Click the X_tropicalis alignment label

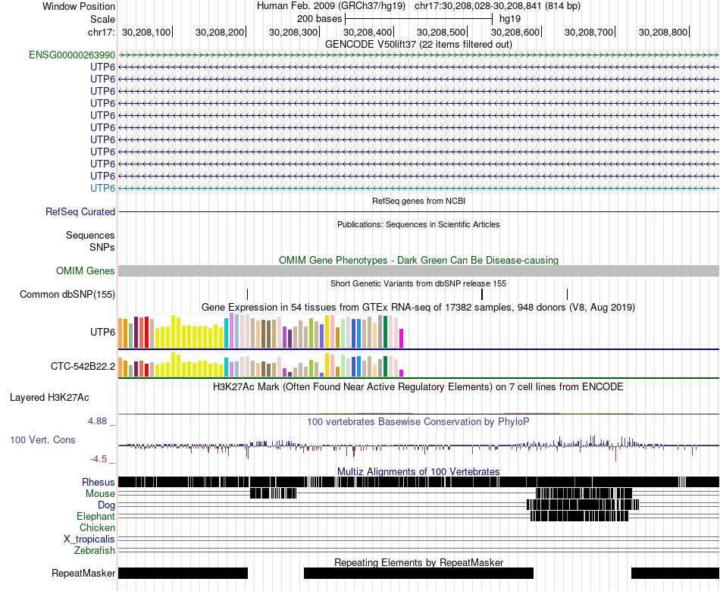pyautogui.click(x=89, y=539)
